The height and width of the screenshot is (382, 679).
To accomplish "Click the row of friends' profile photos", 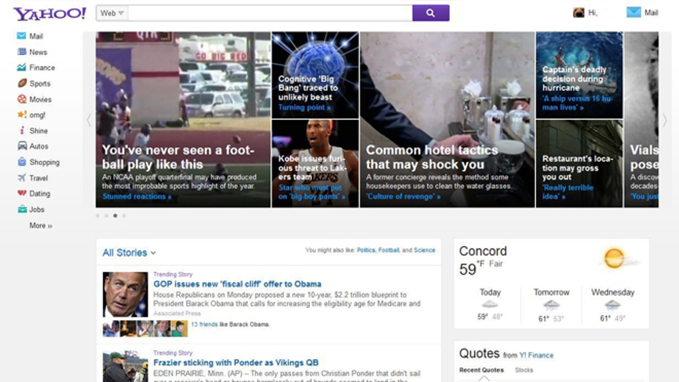I will 145,328.
